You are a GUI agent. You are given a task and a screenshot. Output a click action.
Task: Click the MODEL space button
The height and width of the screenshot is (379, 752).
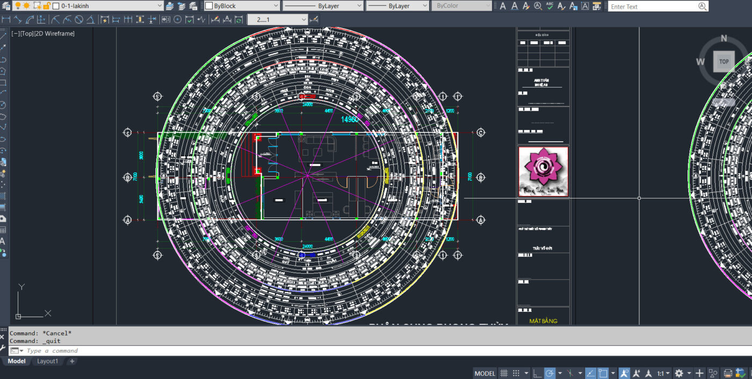coord(485,373)
